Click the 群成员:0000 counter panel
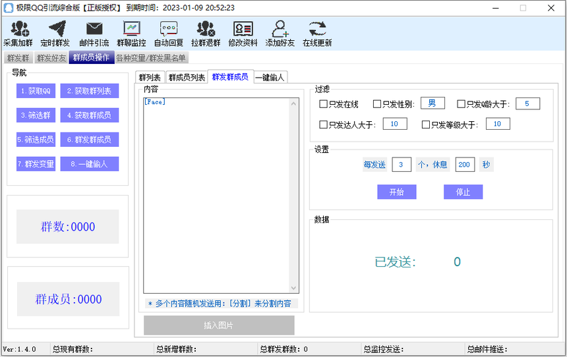Viewport: 567px width, 357px height. pyautogui.click(x=68, y=299)
